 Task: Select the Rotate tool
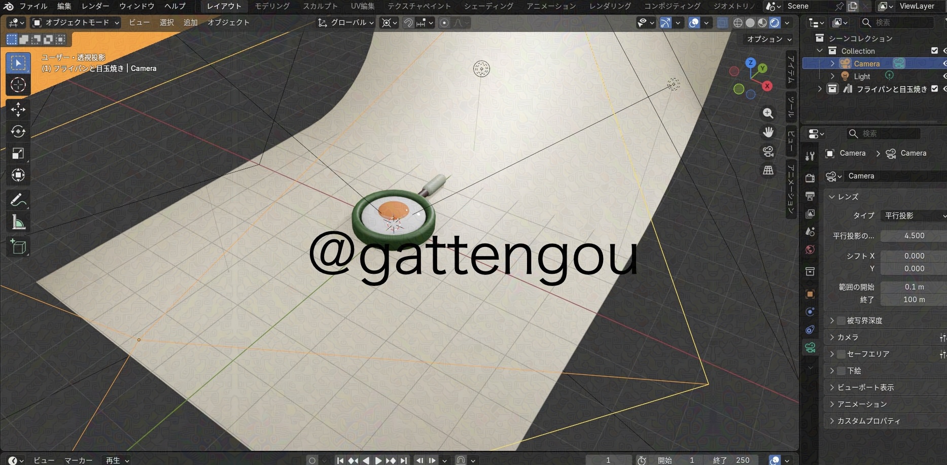tap(18, 132)
